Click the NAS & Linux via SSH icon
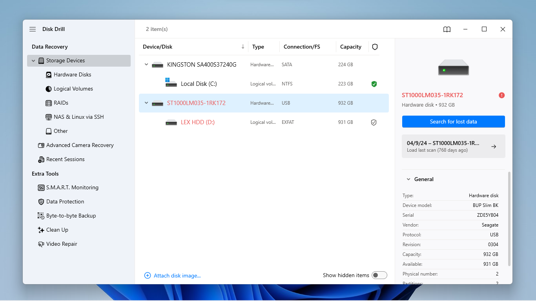The height and width of the screenshot is (301, 536). tap(49, 117)
